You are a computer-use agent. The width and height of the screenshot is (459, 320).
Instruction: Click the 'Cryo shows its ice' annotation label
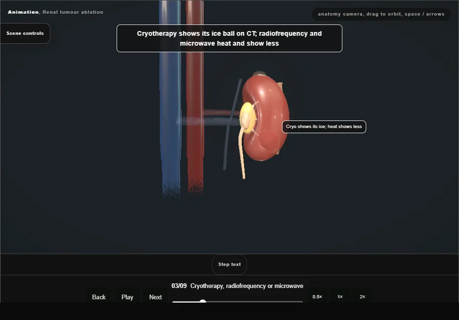click(x=324, y=127)
